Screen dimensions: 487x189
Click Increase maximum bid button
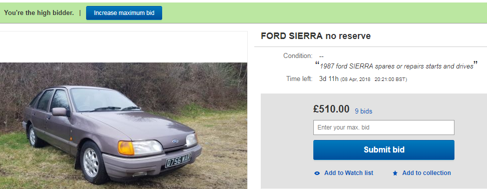(124, 13)
